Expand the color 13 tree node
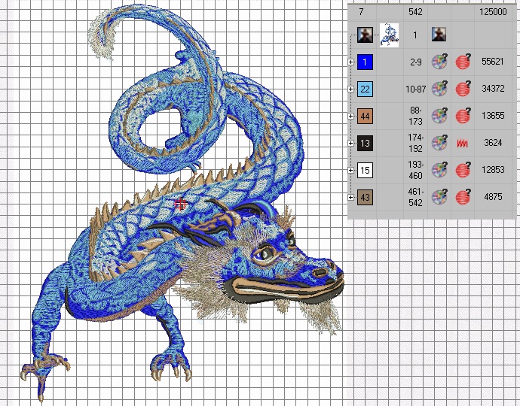The height and width of the screenshot is (406, 520). point(351,143)
